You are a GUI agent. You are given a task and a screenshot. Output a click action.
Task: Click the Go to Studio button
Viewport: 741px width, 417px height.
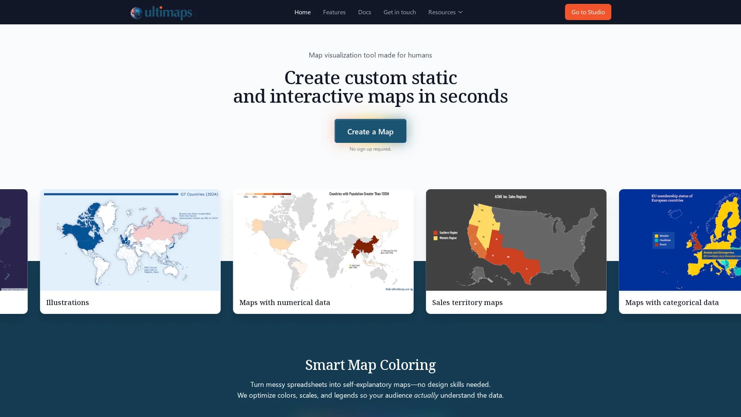coord(588,12)
